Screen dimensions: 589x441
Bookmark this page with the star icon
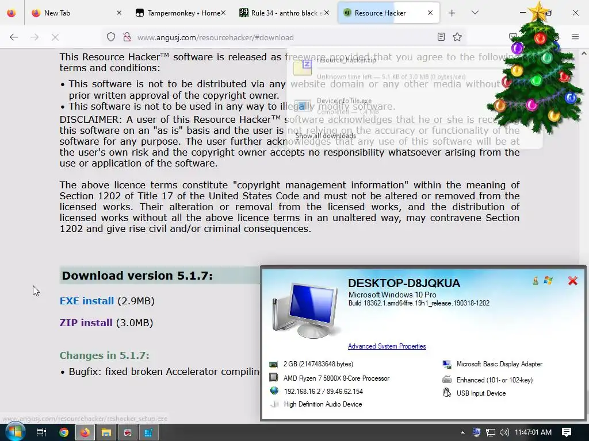click(457, 37)
